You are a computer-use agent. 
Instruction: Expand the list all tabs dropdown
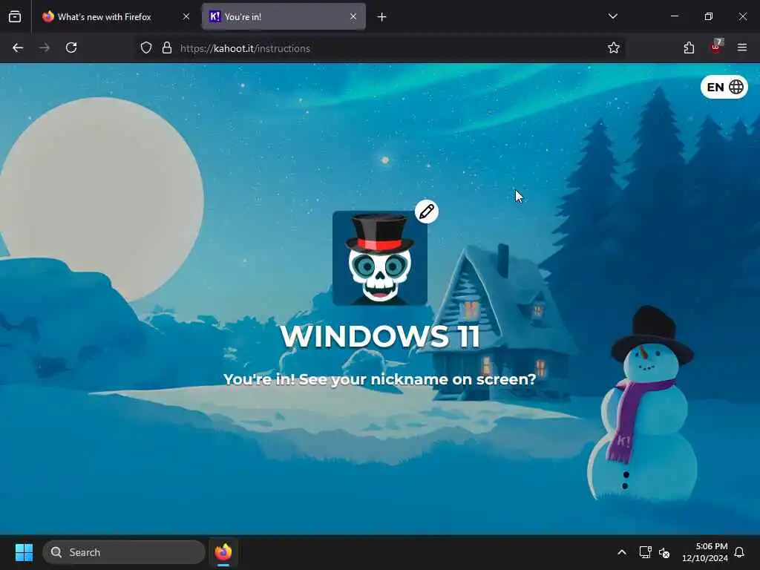tap(612, 16)
